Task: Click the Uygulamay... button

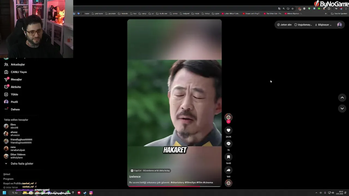Action: pyautogui.click(x=303, y=25)
